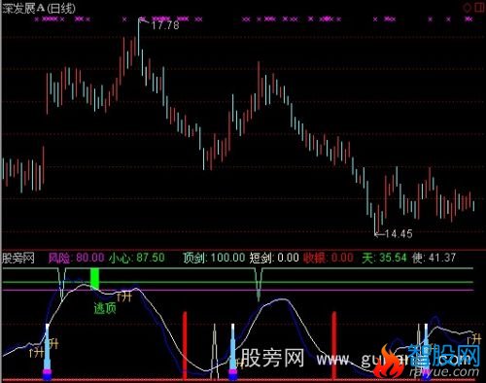The width and height of the screenshot is (486, 383).
Task: Click the 短剑: 0.00 indicator value
Action: point(274,258)
